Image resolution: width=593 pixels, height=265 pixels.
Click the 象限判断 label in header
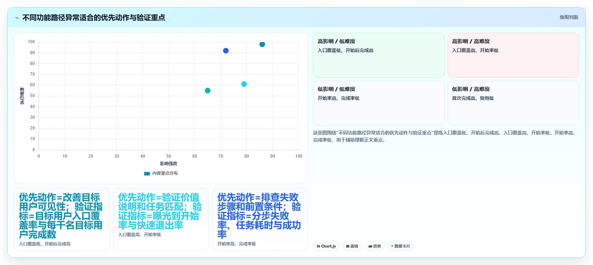569,17
